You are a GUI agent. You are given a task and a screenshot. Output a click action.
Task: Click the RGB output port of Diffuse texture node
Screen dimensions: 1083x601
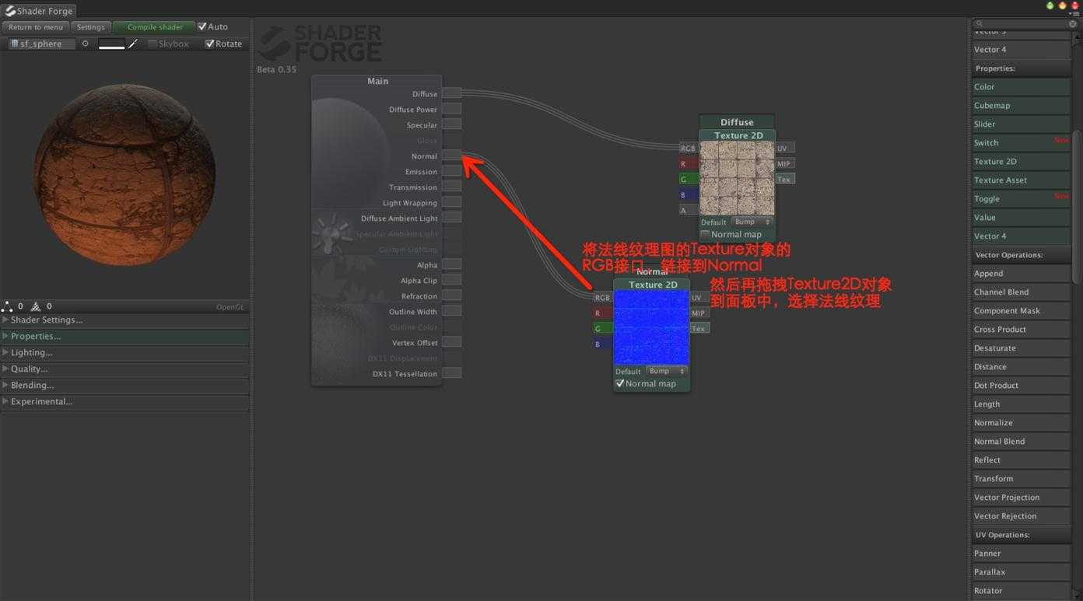click(689, 149)
